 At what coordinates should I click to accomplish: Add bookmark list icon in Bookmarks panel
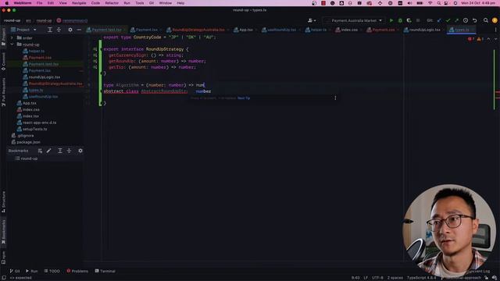[x=40, y=151]
